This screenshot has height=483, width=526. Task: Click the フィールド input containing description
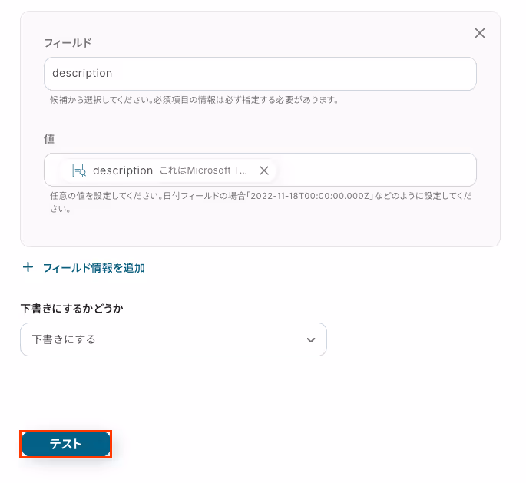260,74
